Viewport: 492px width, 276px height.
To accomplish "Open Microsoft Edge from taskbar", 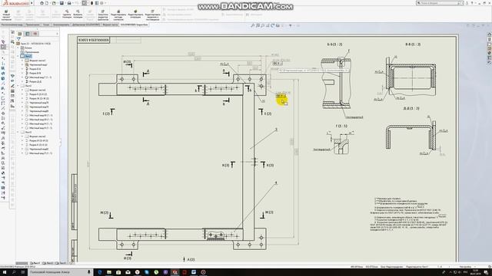I will [100, 272].
